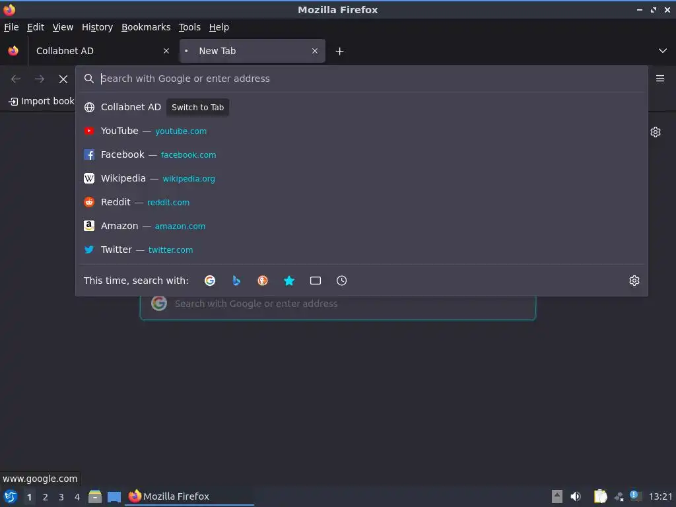Open volume control in system tray
Viewport: 676px width, 507px height.
click(576, 496)
